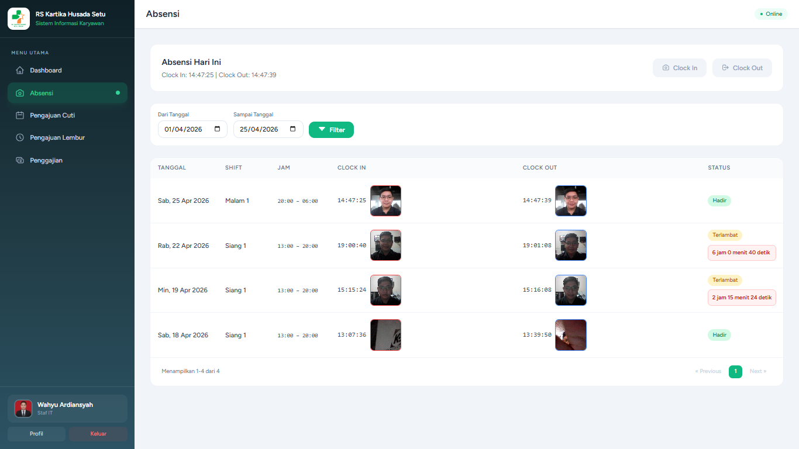Click the SHIFT column header
799x449 pixels.
tap(233, 168)
